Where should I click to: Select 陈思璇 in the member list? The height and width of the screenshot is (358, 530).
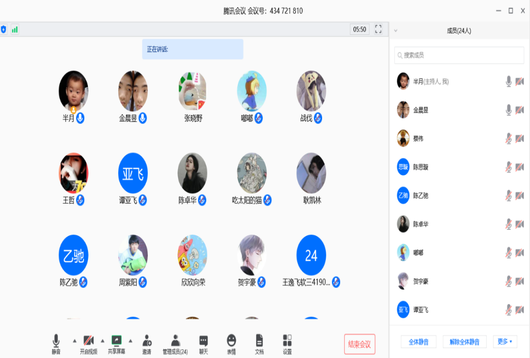coord(420,167)
